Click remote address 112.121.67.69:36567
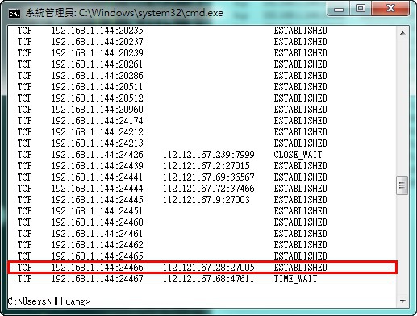417x316 pixels. click(209, 177)
